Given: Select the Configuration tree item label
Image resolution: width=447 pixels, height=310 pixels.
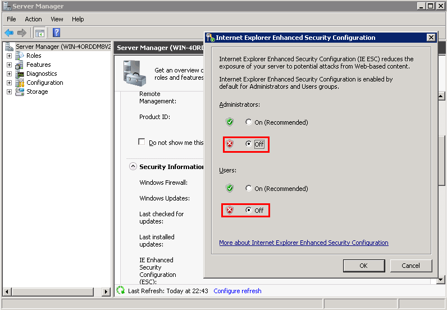Looking at the screenshot, I should click(45, 83).
